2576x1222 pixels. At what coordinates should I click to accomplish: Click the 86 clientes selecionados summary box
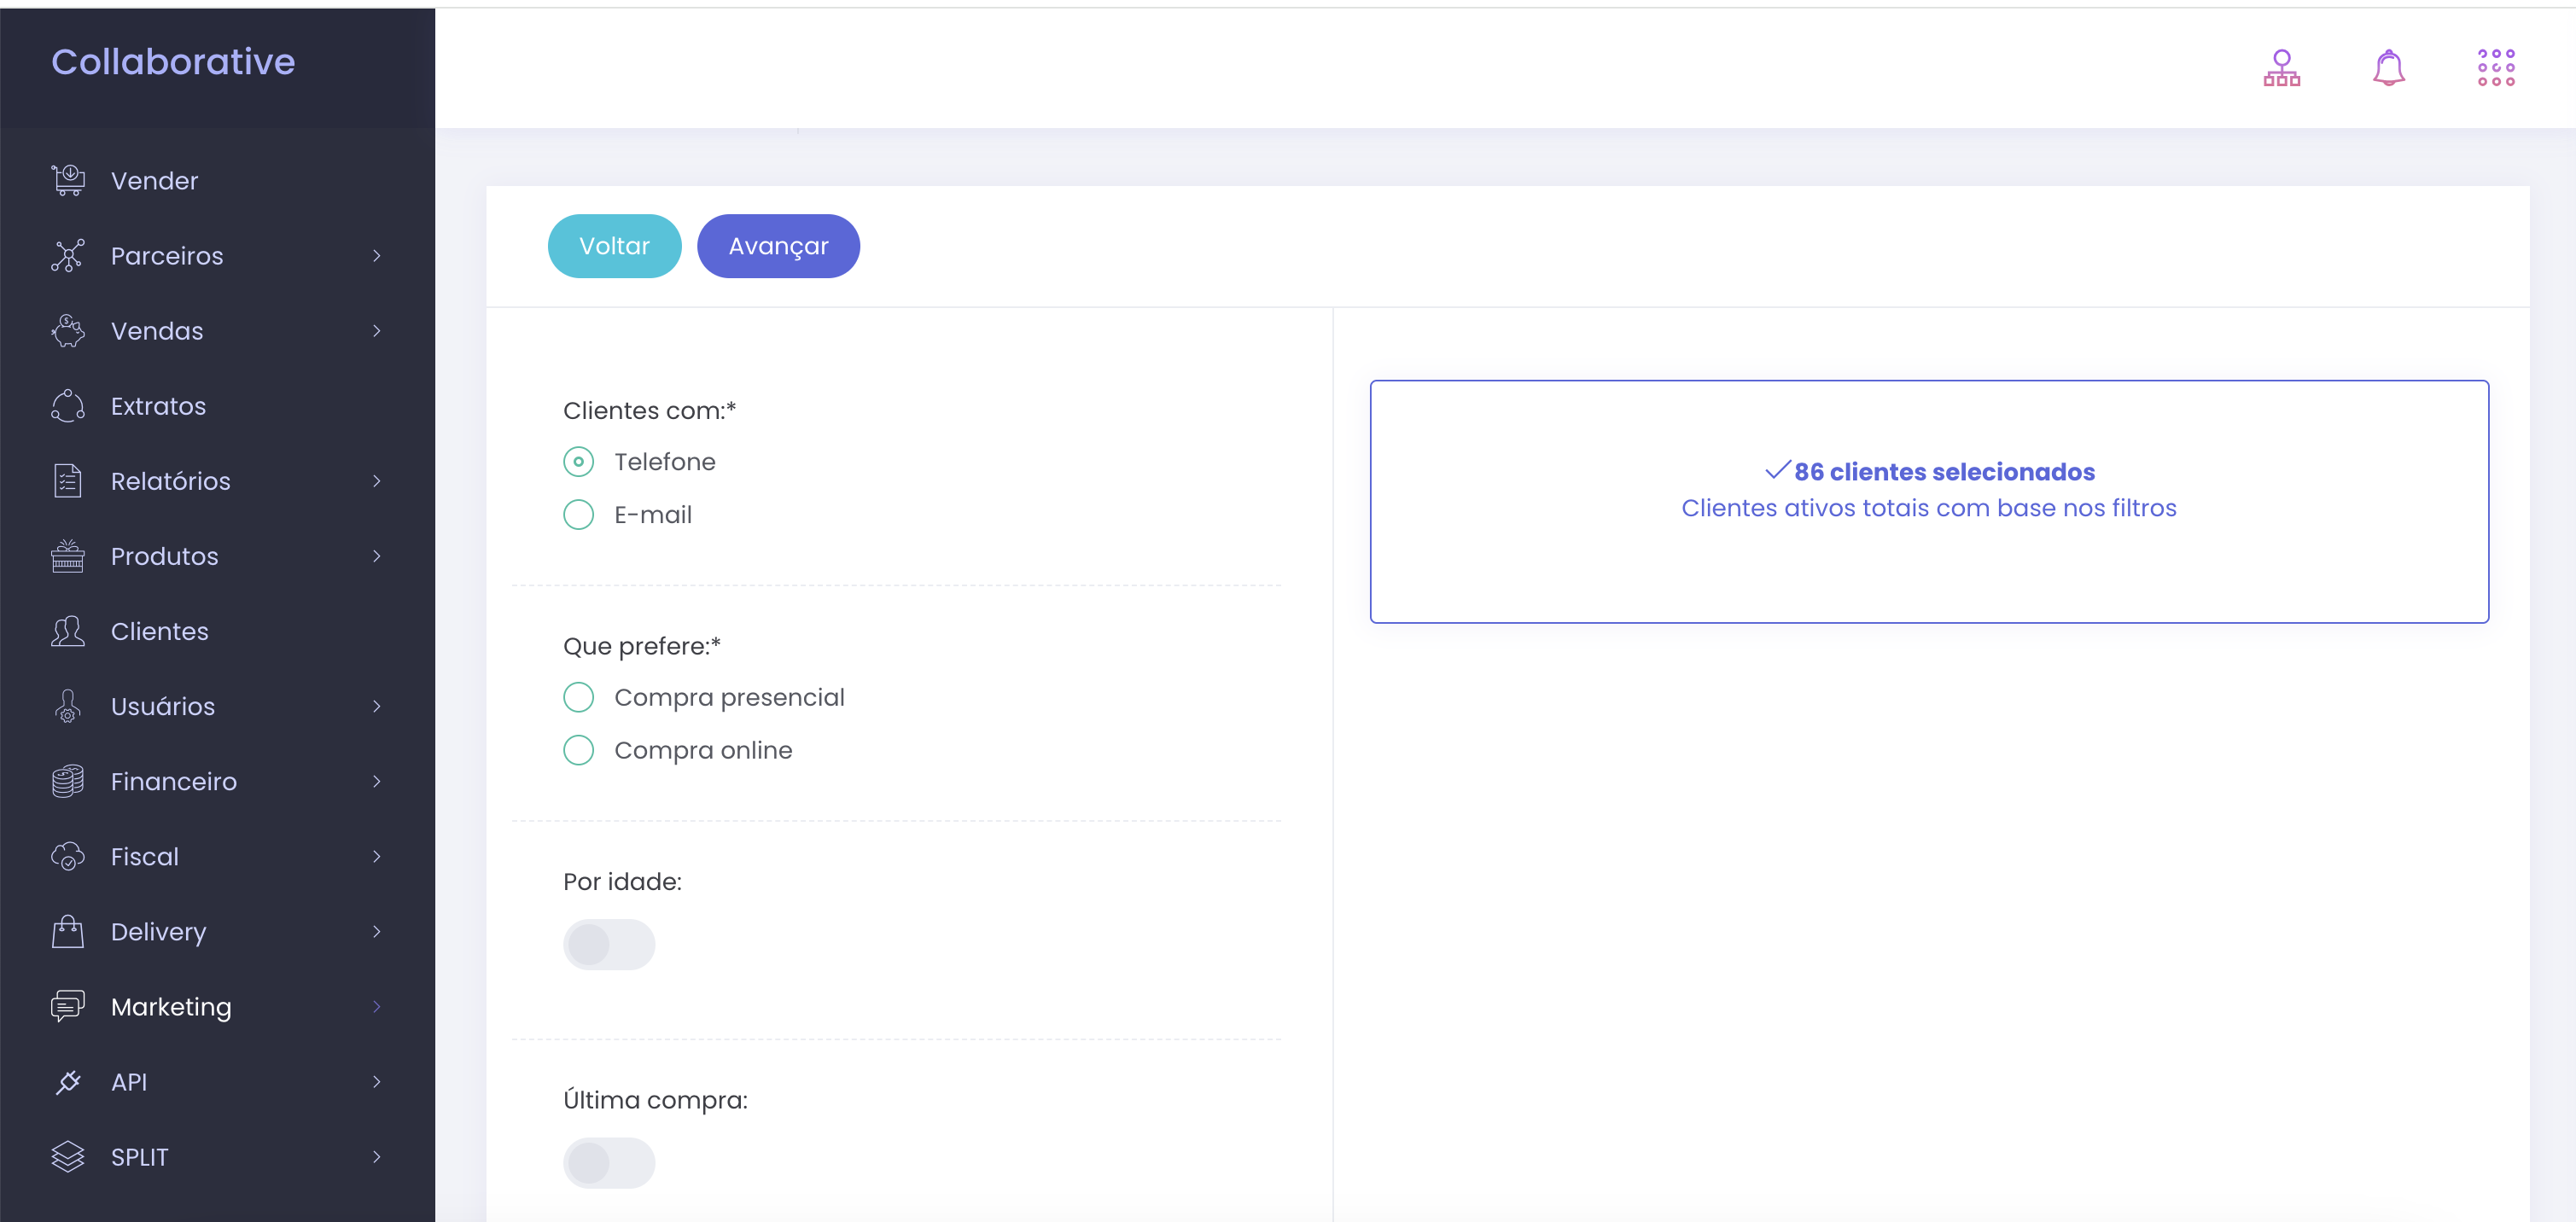(1929, 501)
